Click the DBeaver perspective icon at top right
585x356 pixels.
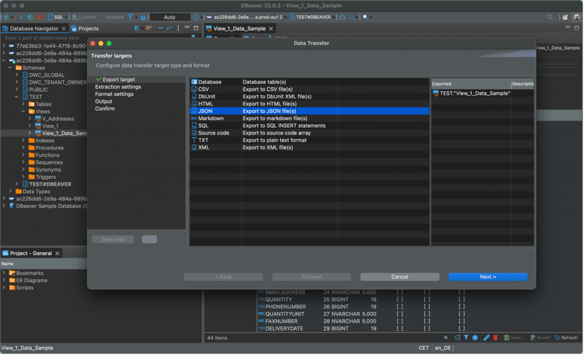click(576, 17)
